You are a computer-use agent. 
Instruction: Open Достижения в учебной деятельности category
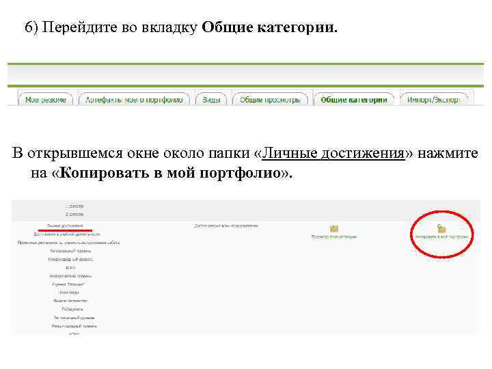[66, 234]
